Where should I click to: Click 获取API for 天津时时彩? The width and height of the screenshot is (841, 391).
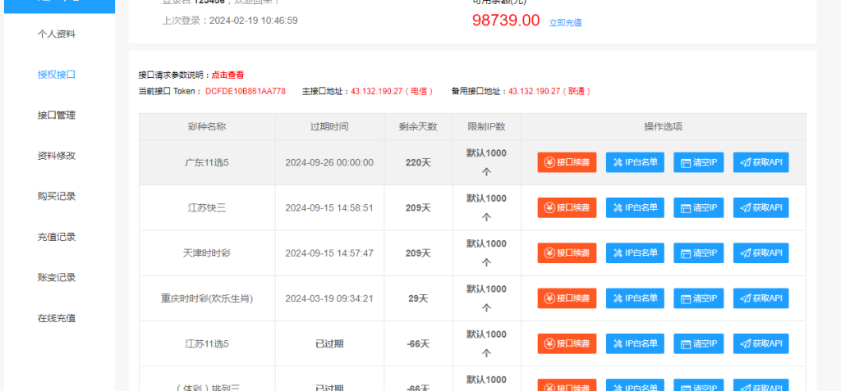[x=761, y=252]
